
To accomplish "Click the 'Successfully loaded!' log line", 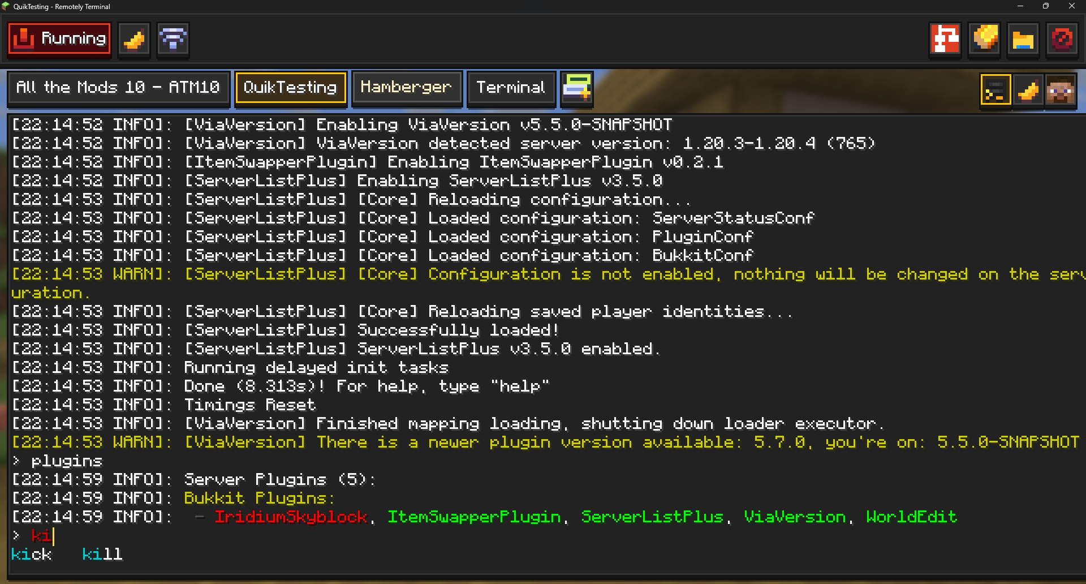I will pyautogui.click(x=285, y=330).
